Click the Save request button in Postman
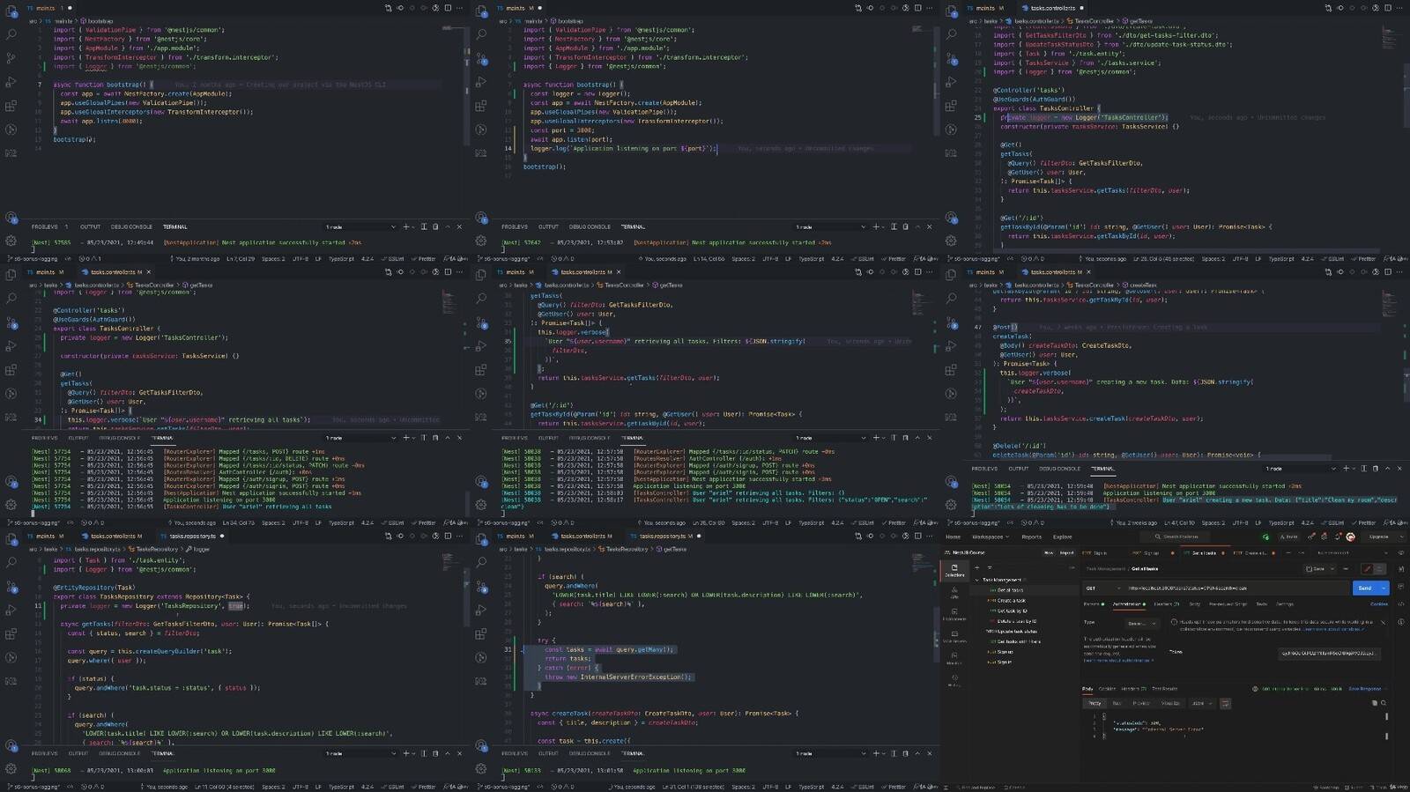The height and width of the screenshot is (792, 1410). tap(1316, 569)
